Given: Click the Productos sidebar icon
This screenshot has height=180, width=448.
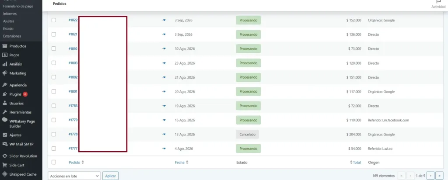Looking at the screenshot, I should pyautogui.click(x=4, y=46).
